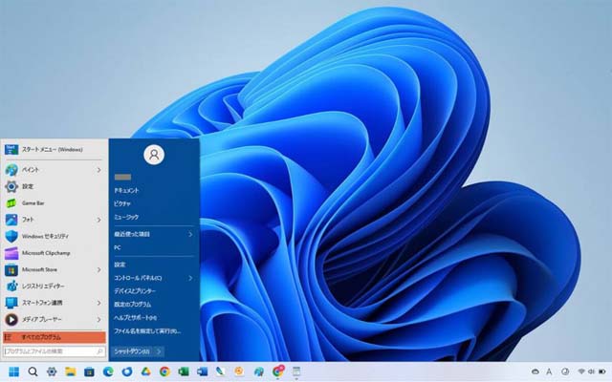Image resolution: width=612 pixels, height=382 pixels.
Task: Click the IME 'A' input mode indicator
Action: (x=549, y=371)
